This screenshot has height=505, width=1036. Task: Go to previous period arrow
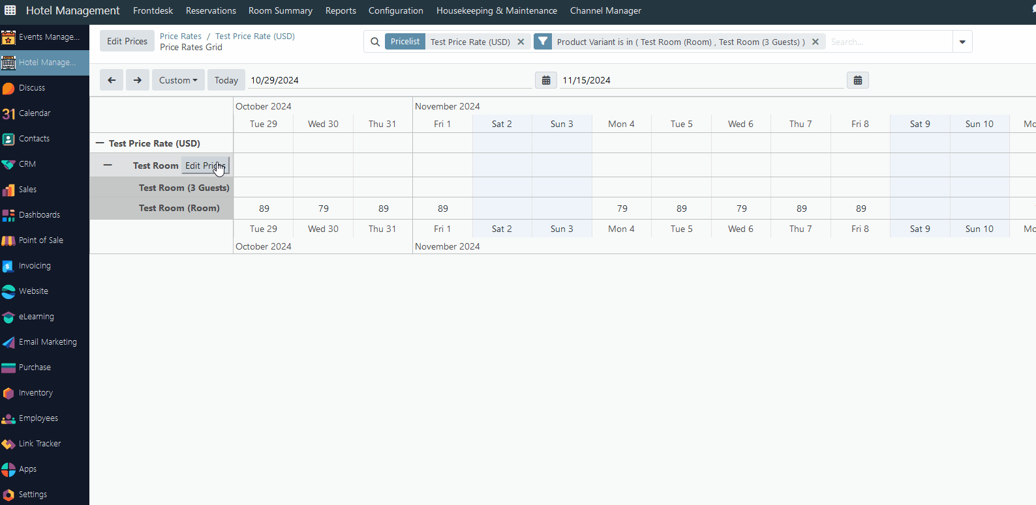[x=112, y=80]
